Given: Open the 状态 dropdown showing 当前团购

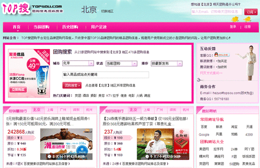Looking at the screenshot, I should [x=122, y=64].
